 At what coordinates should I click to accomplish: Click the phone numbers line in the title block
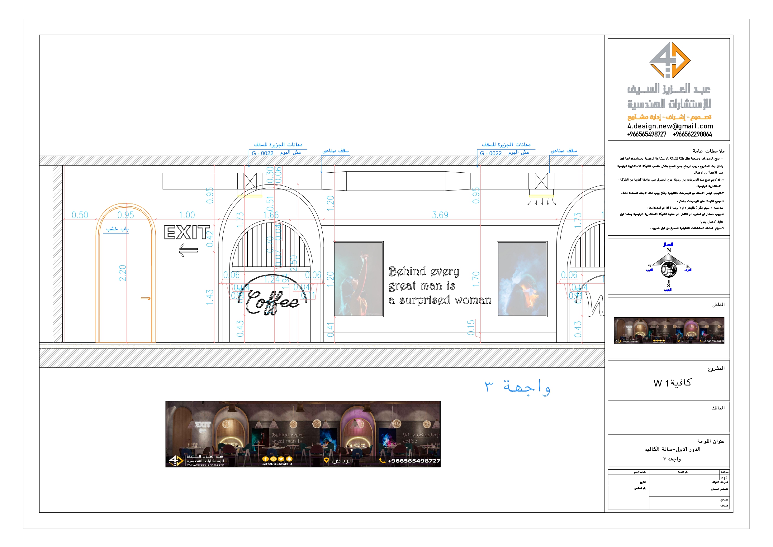[669, 134]
